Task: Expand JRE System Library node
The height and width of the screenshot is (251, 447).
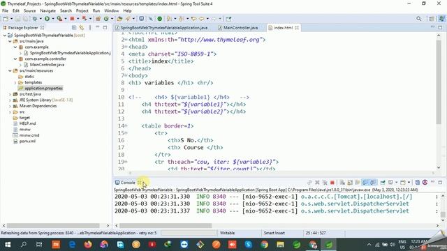Action: (10, 100)
